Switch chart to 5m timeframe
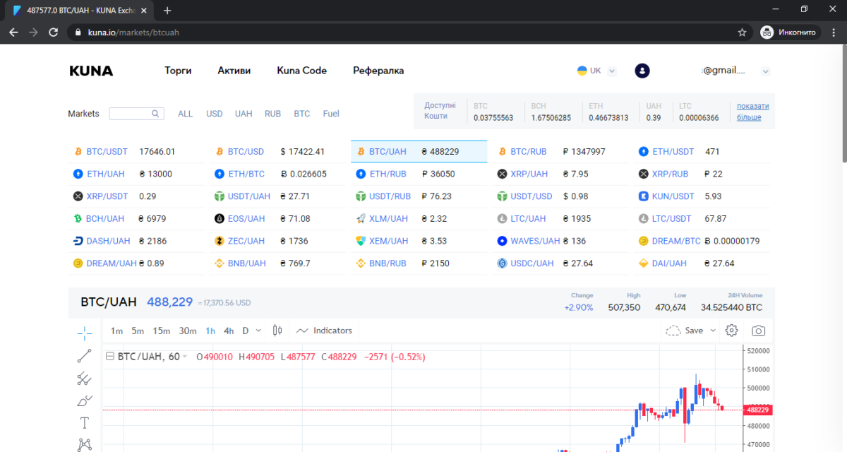 click(138, 331)
